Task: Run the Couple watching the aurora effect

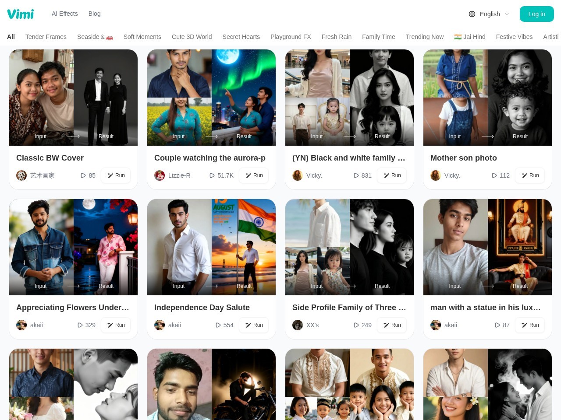Action: pyautogui.click(x=254, y=175)
